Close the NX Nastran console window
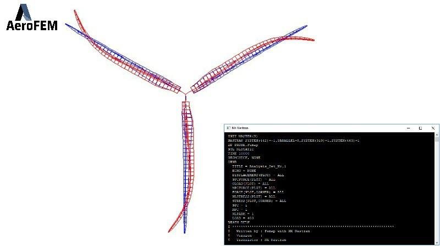This screenshot has height=247, width=440. click(x=433, y=128)
